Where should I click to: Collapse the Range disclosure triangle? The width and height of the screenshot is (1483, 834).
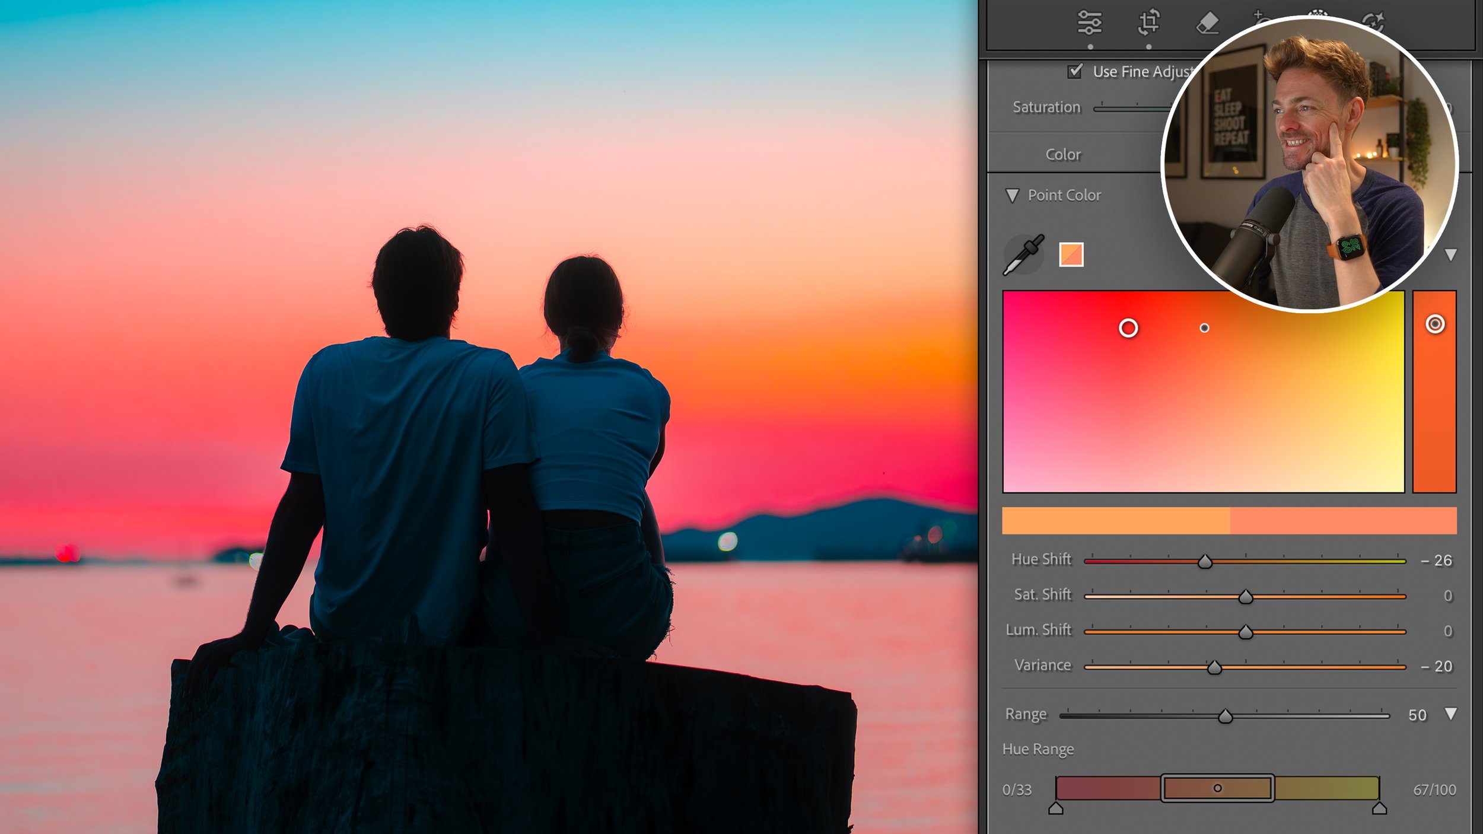pyautogui.click(x=1450, y=714)
